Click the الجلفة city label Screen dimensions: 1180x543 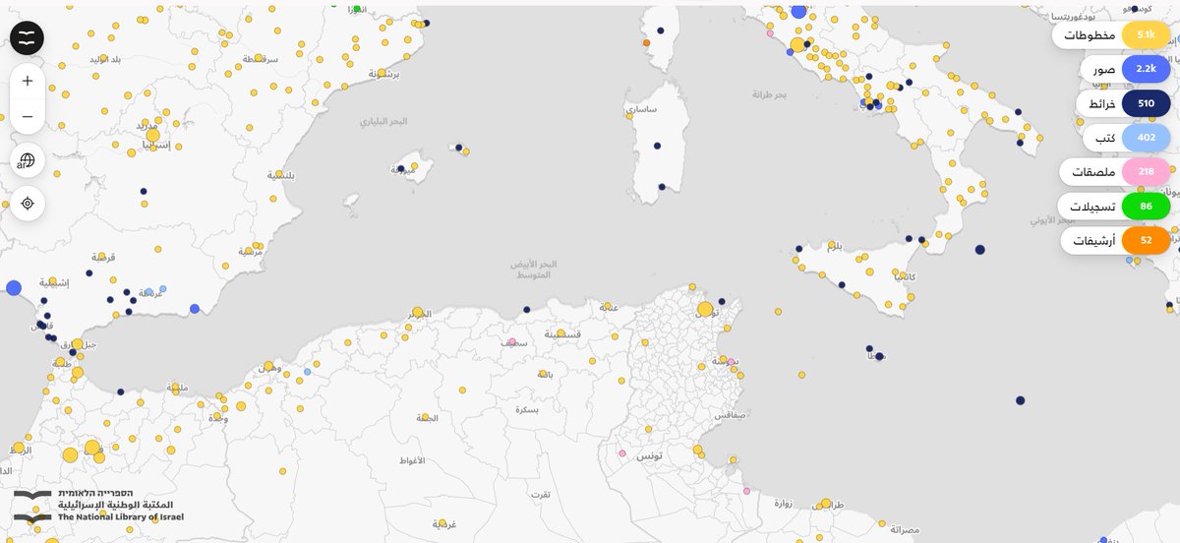(427, 419)
